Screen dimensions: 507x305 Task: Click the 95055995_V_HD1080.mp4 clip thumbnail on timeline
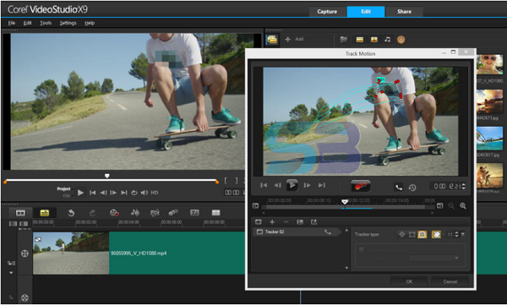click(x=71, y=253)
